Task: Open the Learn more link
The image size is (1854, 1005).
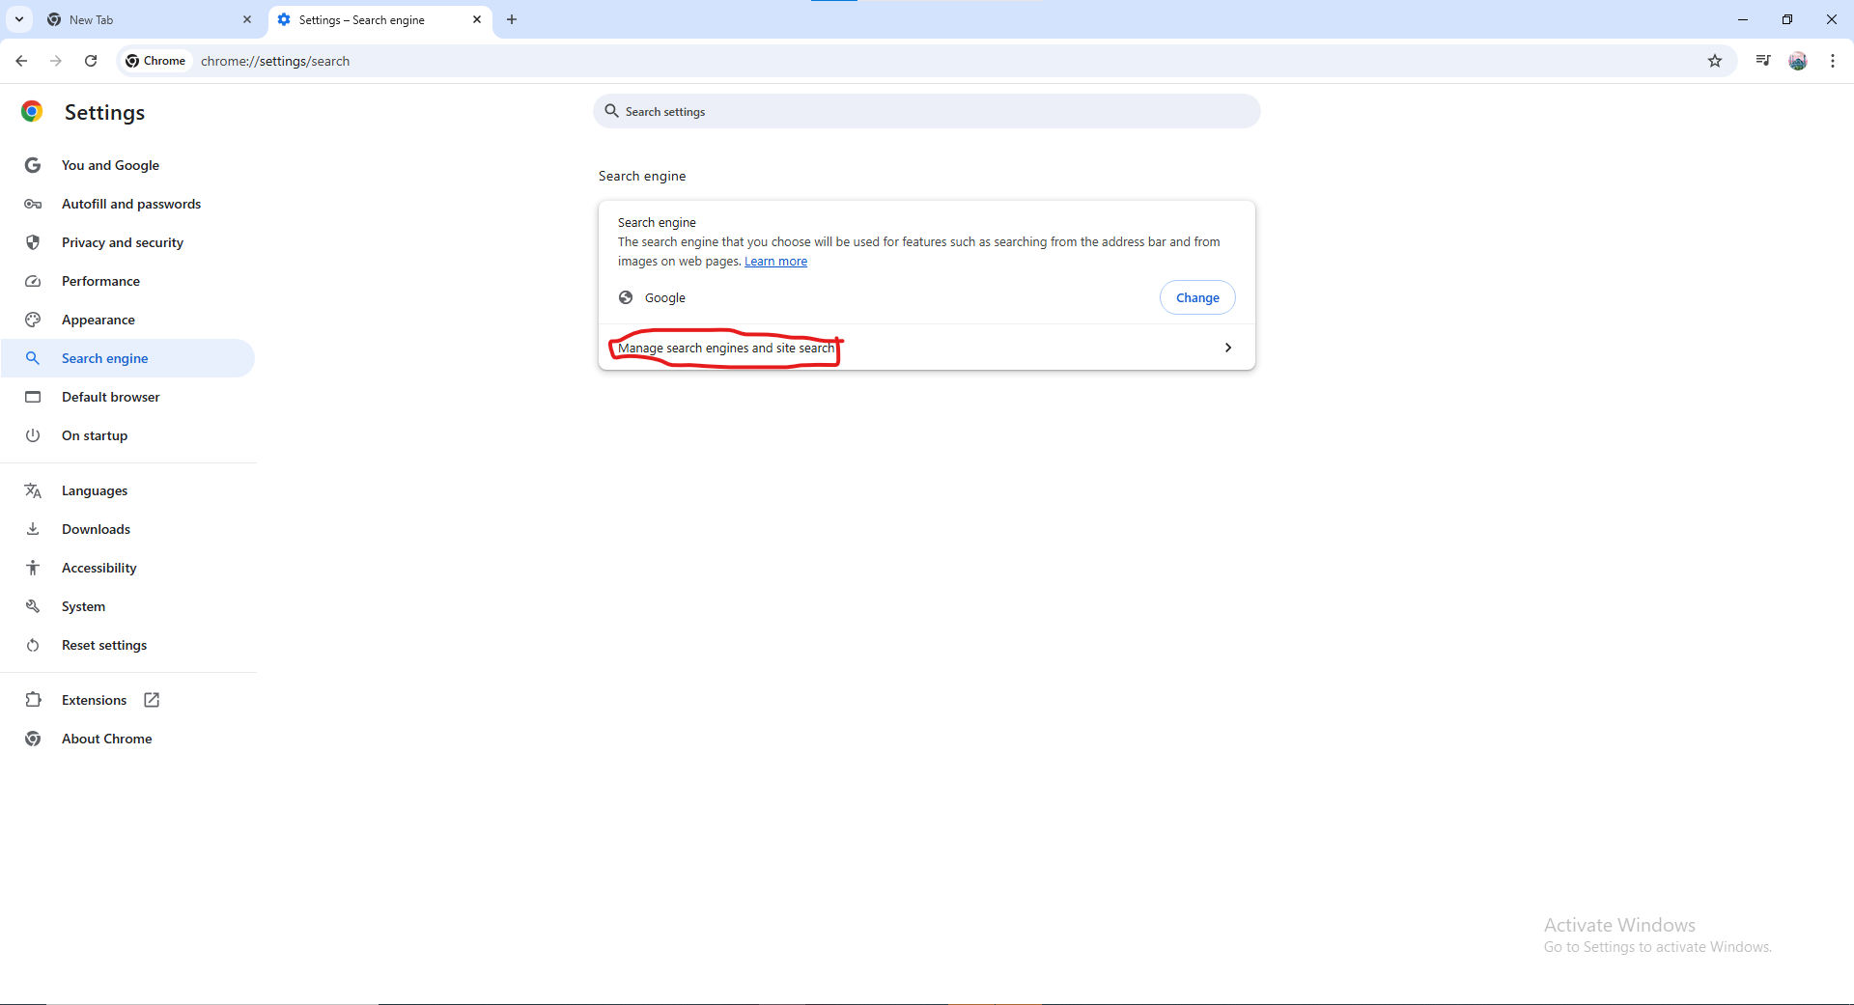Action: (775, 261)
